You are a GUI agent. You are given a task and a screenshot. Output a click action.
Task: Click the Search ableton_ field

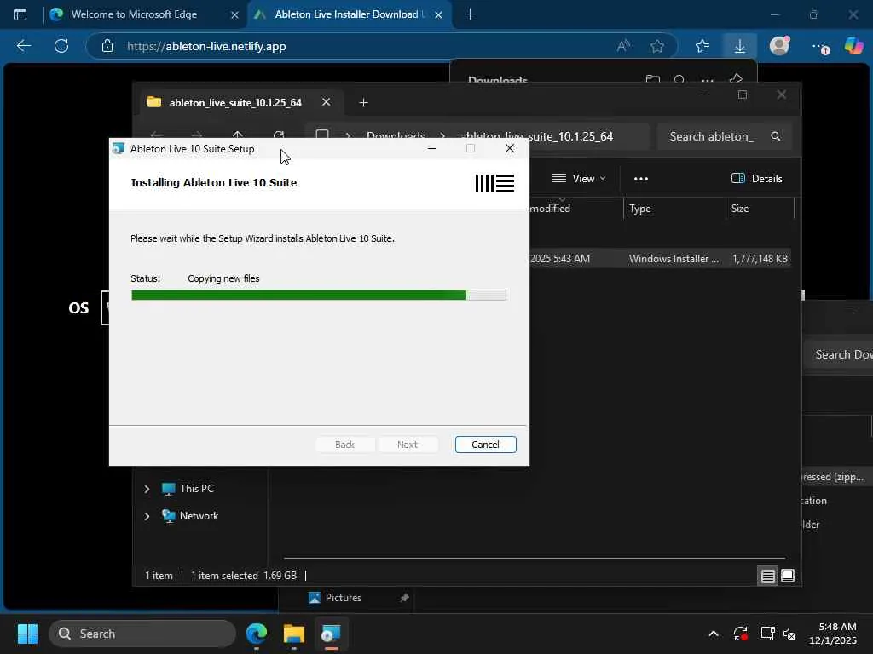tap(723, 136)
